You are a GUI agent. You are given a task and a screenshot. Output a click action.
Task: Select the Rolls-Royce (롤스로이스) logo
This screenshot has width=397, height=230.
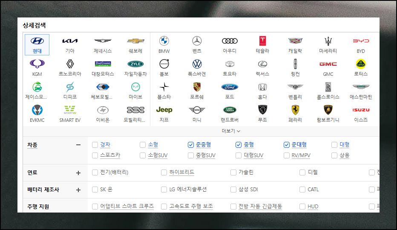point(328,87)
